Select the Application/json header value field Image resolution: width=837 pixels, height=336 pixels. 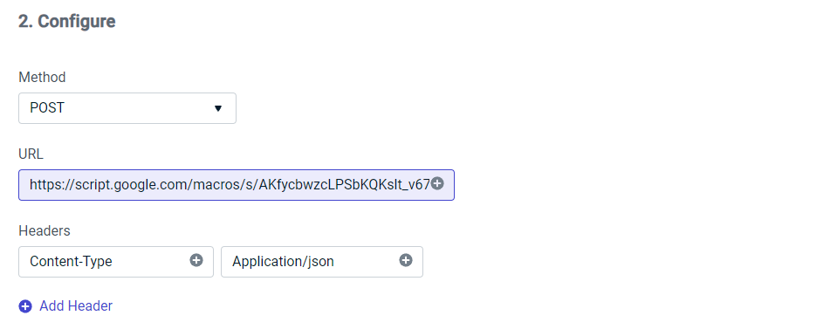click(322, 262)
